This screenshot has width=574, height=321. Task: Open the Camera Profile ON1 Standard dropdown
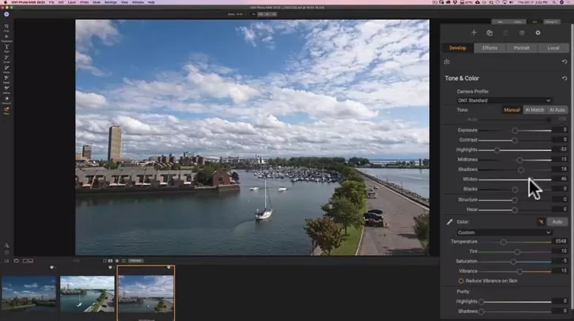(x=504, y=100)
